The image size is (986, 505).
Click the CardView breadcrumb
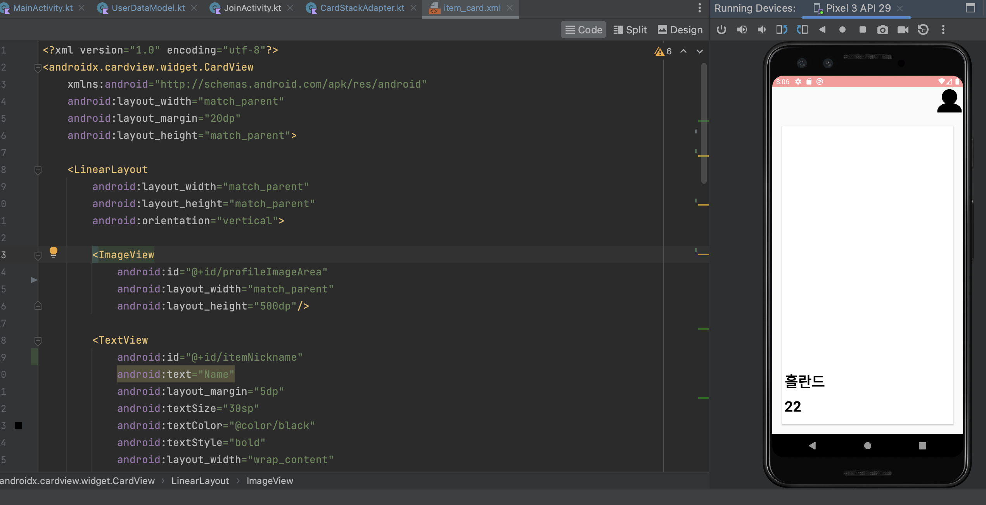point(78,481)
